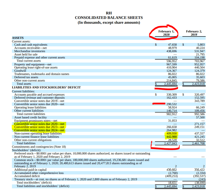Select value 410,904
Screen dimensions: 217x192
tap(172, 67)
